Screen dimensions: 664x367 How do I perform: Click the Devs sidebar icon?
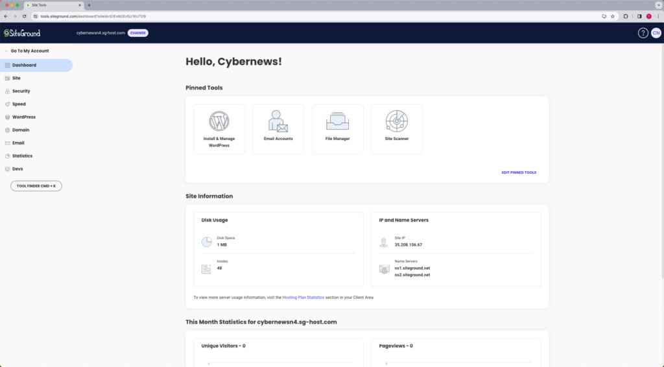7,169
